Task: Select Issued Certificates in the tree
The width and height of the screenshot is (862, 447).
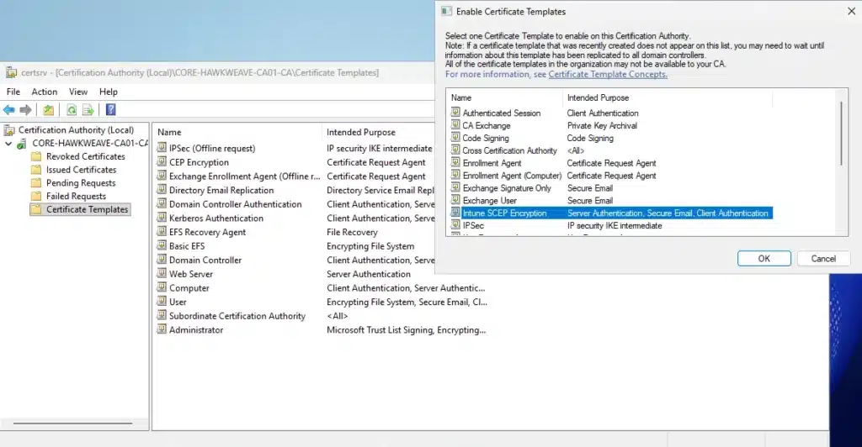Action: (81, 170)
